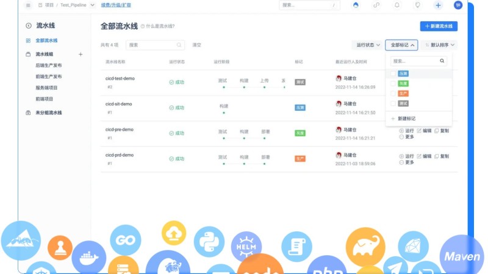
Task: Collapse the 全部标记 dropdown
Action: (x=401, y=45)
